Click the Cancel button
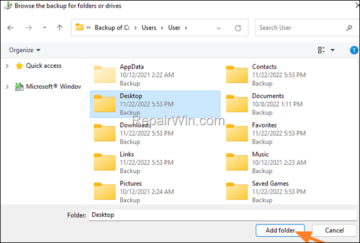Screen dimensions: 360x243 (x=335, y=230)
